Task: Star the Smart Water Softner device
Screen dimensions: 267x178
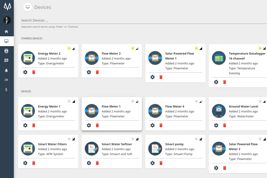Action: coord(133,139)
